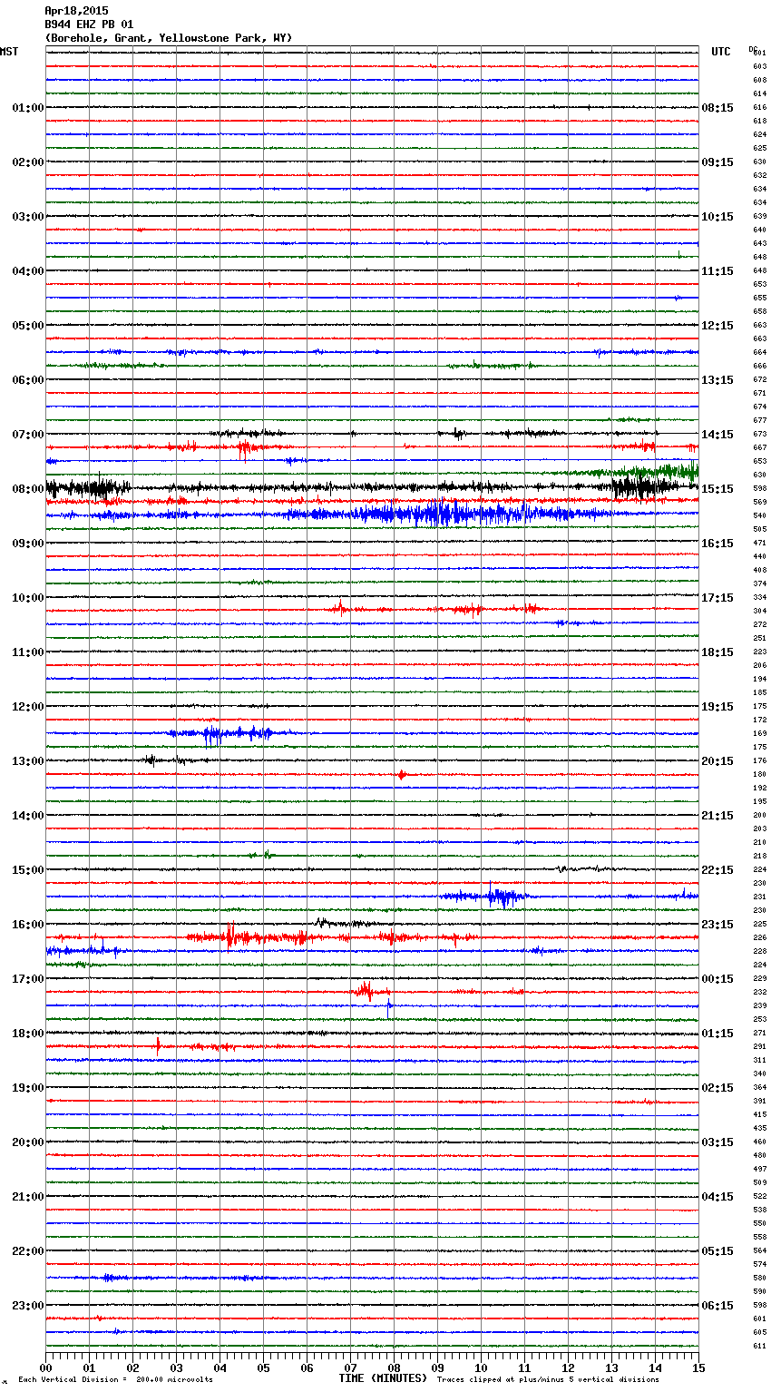The image size is (771, 1392).
Task: Choose the 12:00 MST time label
Action: click(x=28, y=707)
